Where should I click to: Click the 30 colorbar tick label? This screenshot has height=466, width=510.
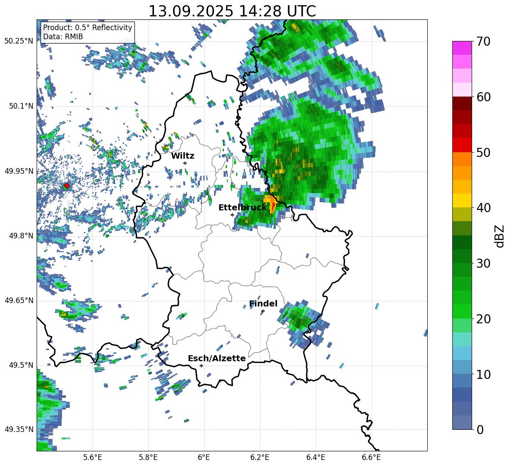(x=483, y=263)
